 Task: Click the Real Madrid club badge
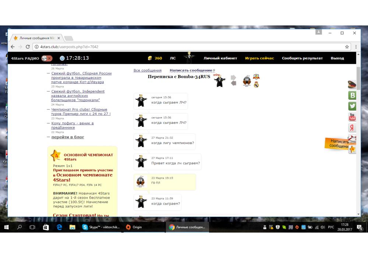[256, 85]
